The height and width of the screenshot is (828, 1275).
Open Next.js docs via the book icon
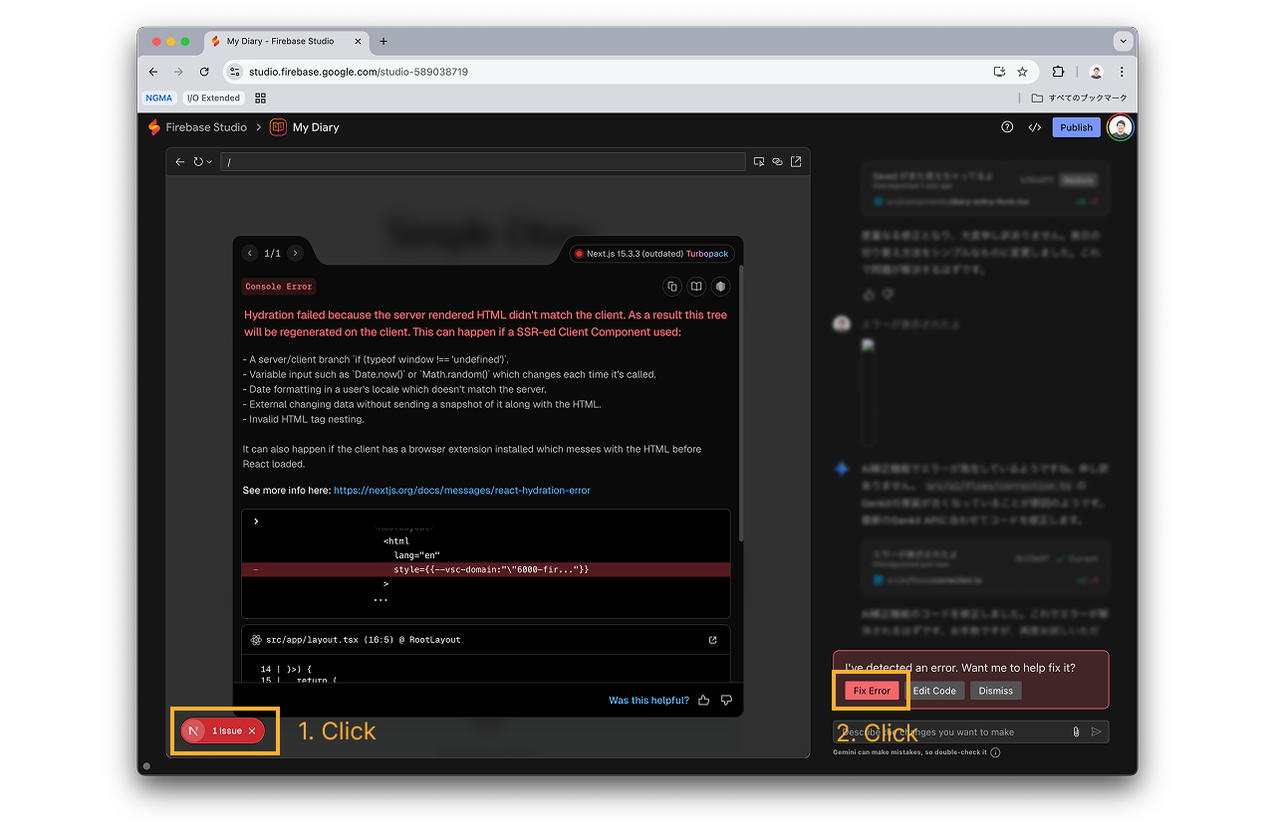pyautogui.click(x=695, y=286)
